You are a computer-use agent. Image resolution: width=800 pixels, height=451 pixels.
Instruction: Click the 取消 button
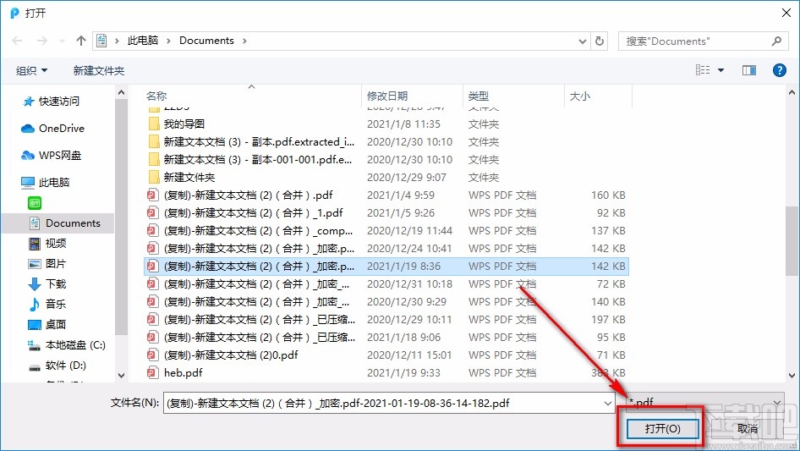(x=747, y=428)
